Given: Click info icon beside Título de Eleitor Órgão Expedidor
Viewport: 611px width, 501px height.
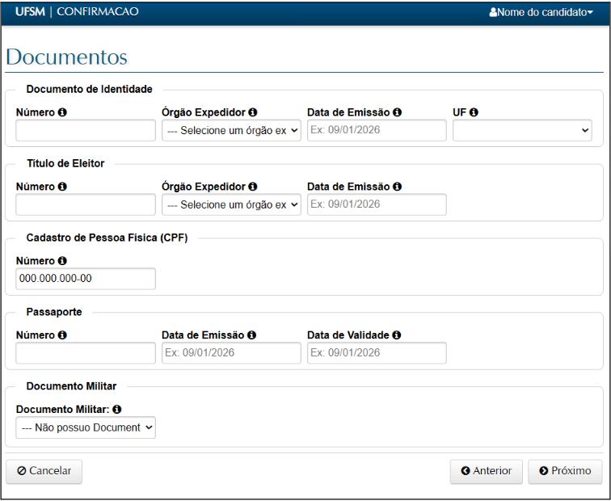Looking at the screenshot, I should coord(252,187).
